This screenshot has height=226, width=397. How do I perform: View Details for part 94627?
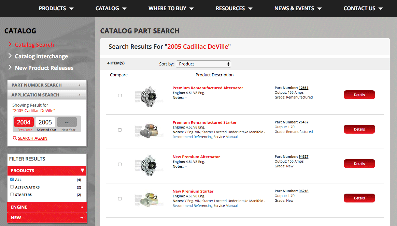tap(359, 164)
